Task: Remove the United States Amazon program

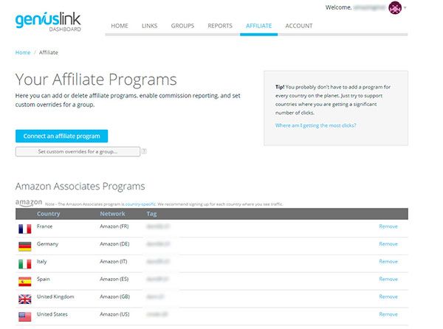Action: point(388,314)
